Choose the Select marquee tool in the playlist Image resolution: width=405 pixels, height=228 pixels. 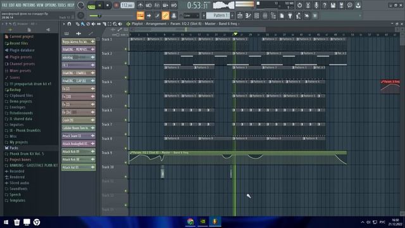tap(109, 24)
